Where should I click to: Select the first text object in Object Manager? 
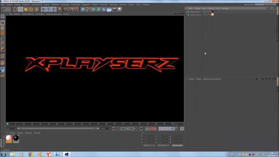(x=195, y=12)
